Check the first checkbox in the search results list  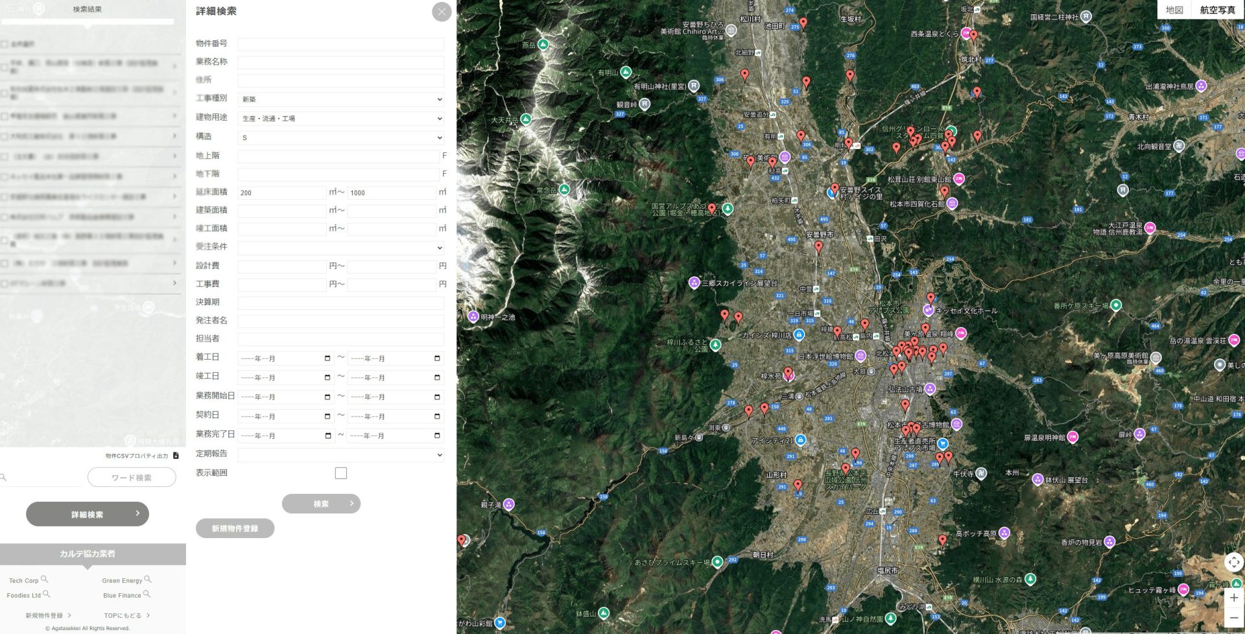click(5, 44)
